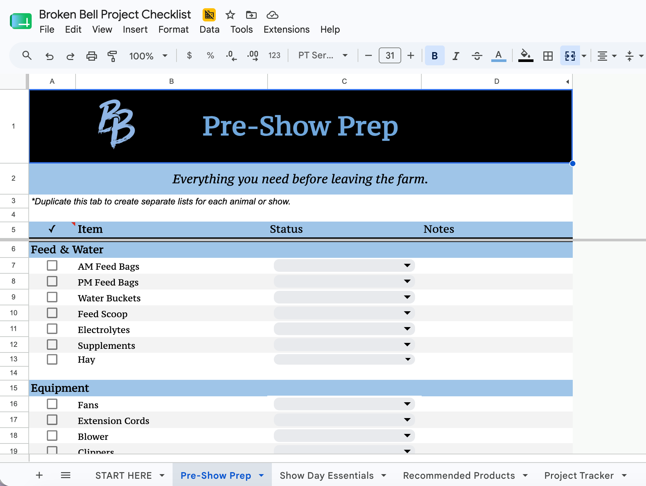This screenshot has height=486, width=646.
Task: Expand merge type options arrow
Action: click(584, 56)
